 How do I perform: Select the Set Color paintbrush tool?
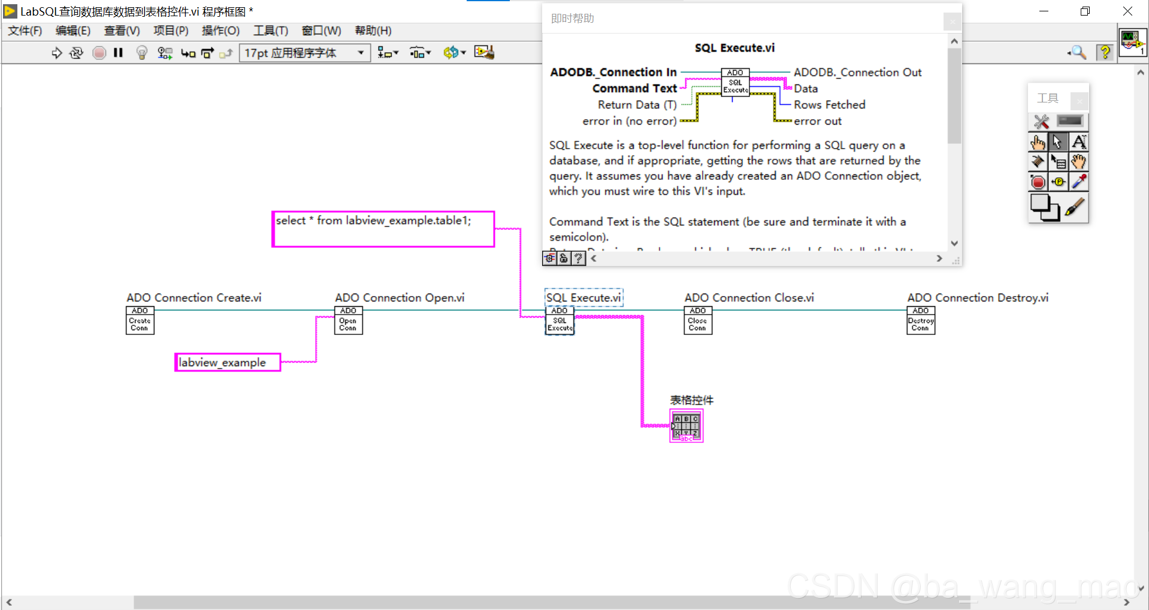(1076, 207)
